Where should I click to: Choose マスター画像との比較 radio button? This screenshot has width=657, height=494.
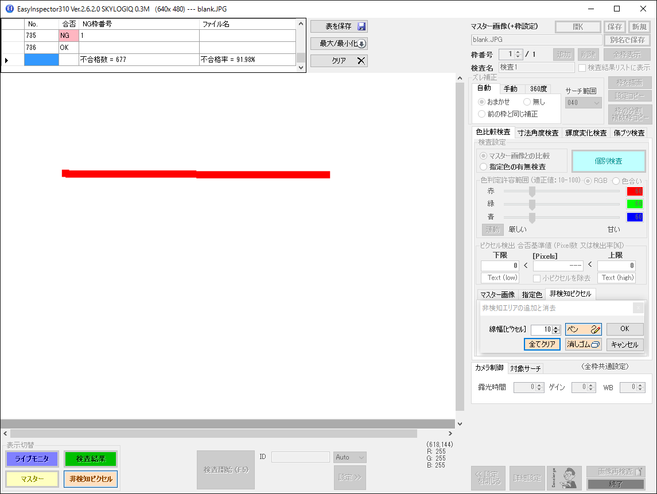pos(484,156)
